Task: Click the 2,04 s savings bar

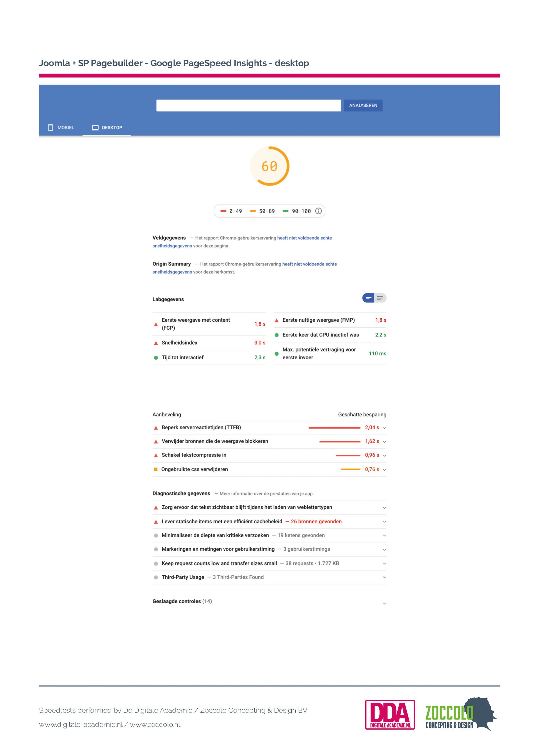Action: (x=334, y=428)
